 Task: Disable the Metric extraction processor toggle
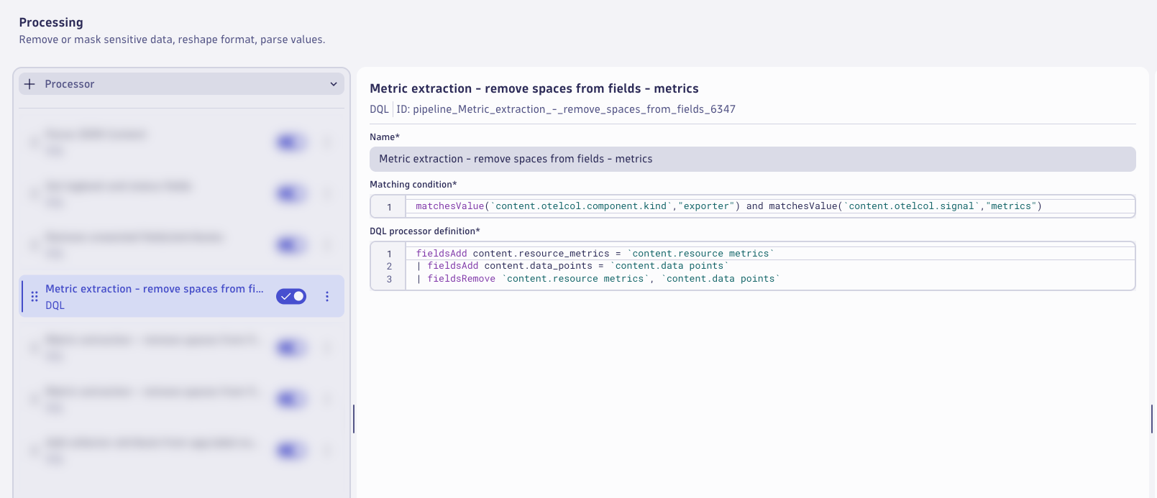[x=291, y=296]
